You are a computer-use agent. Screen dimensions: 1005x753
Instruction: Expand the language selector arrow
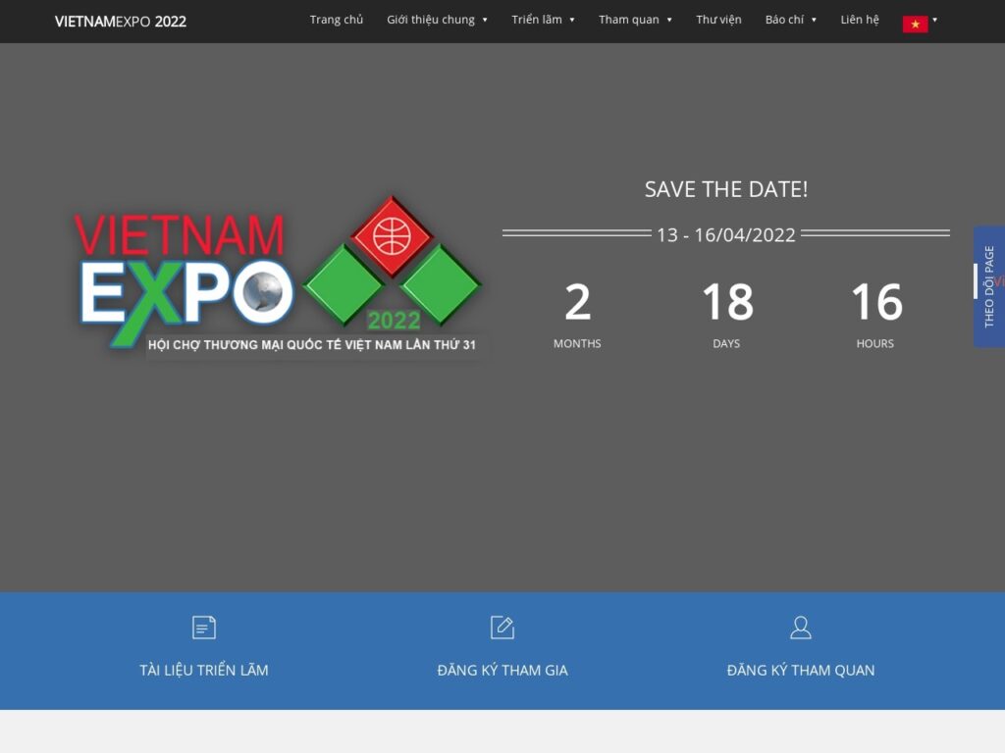[x=934, y=20]
